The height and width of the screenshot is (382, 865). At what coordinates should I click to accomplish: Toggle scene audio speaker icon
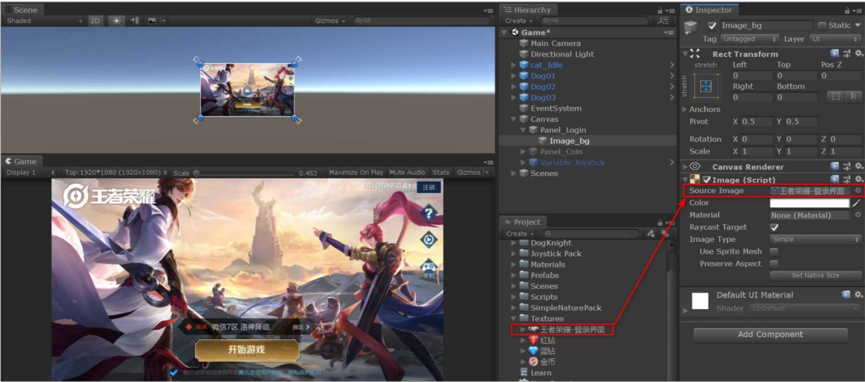pyautogui.click(x=135, y=20)
